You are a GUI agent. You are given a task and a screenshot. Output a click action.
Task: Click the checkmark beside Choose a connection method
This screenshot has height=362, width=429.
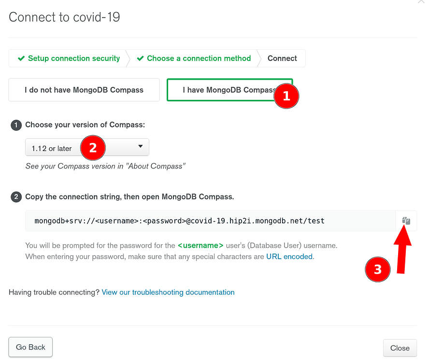point(140,58)
